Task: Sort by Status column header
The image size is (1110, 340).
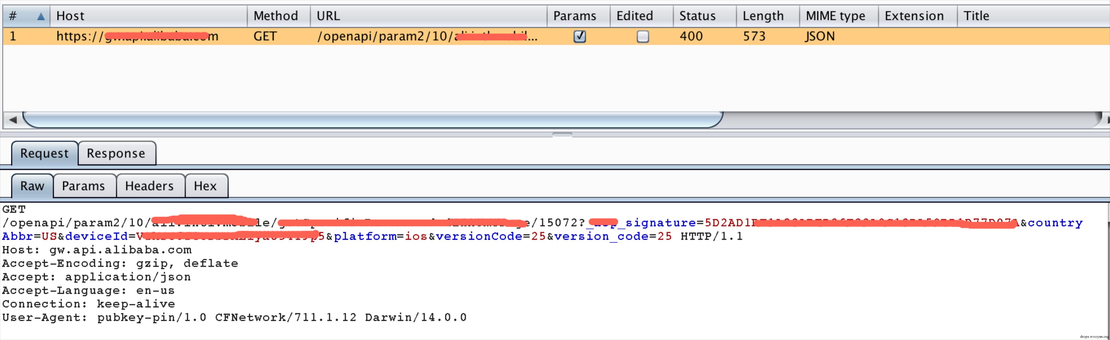Action: pos(697,16)
